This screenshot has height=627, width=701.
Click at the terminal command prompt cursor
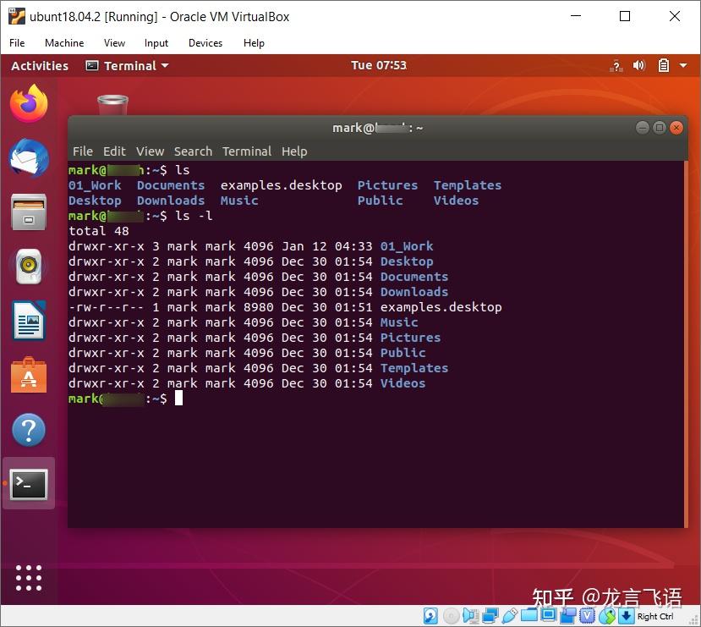tap(178, 398)
